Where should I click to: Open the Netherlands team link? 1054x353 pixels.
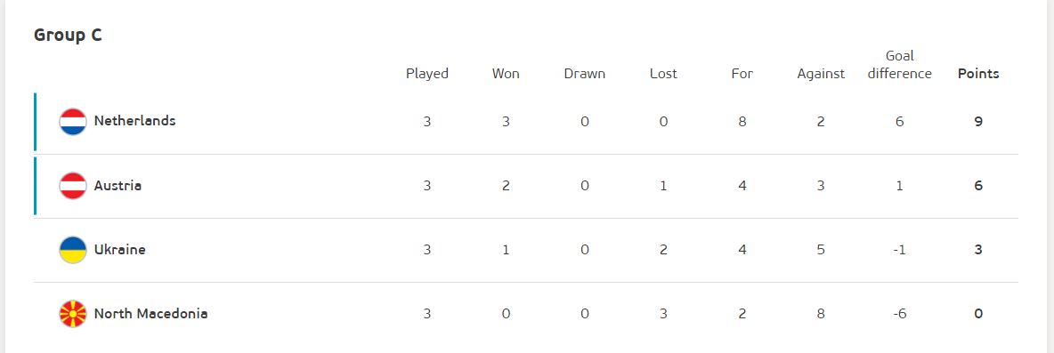[134, 121]
